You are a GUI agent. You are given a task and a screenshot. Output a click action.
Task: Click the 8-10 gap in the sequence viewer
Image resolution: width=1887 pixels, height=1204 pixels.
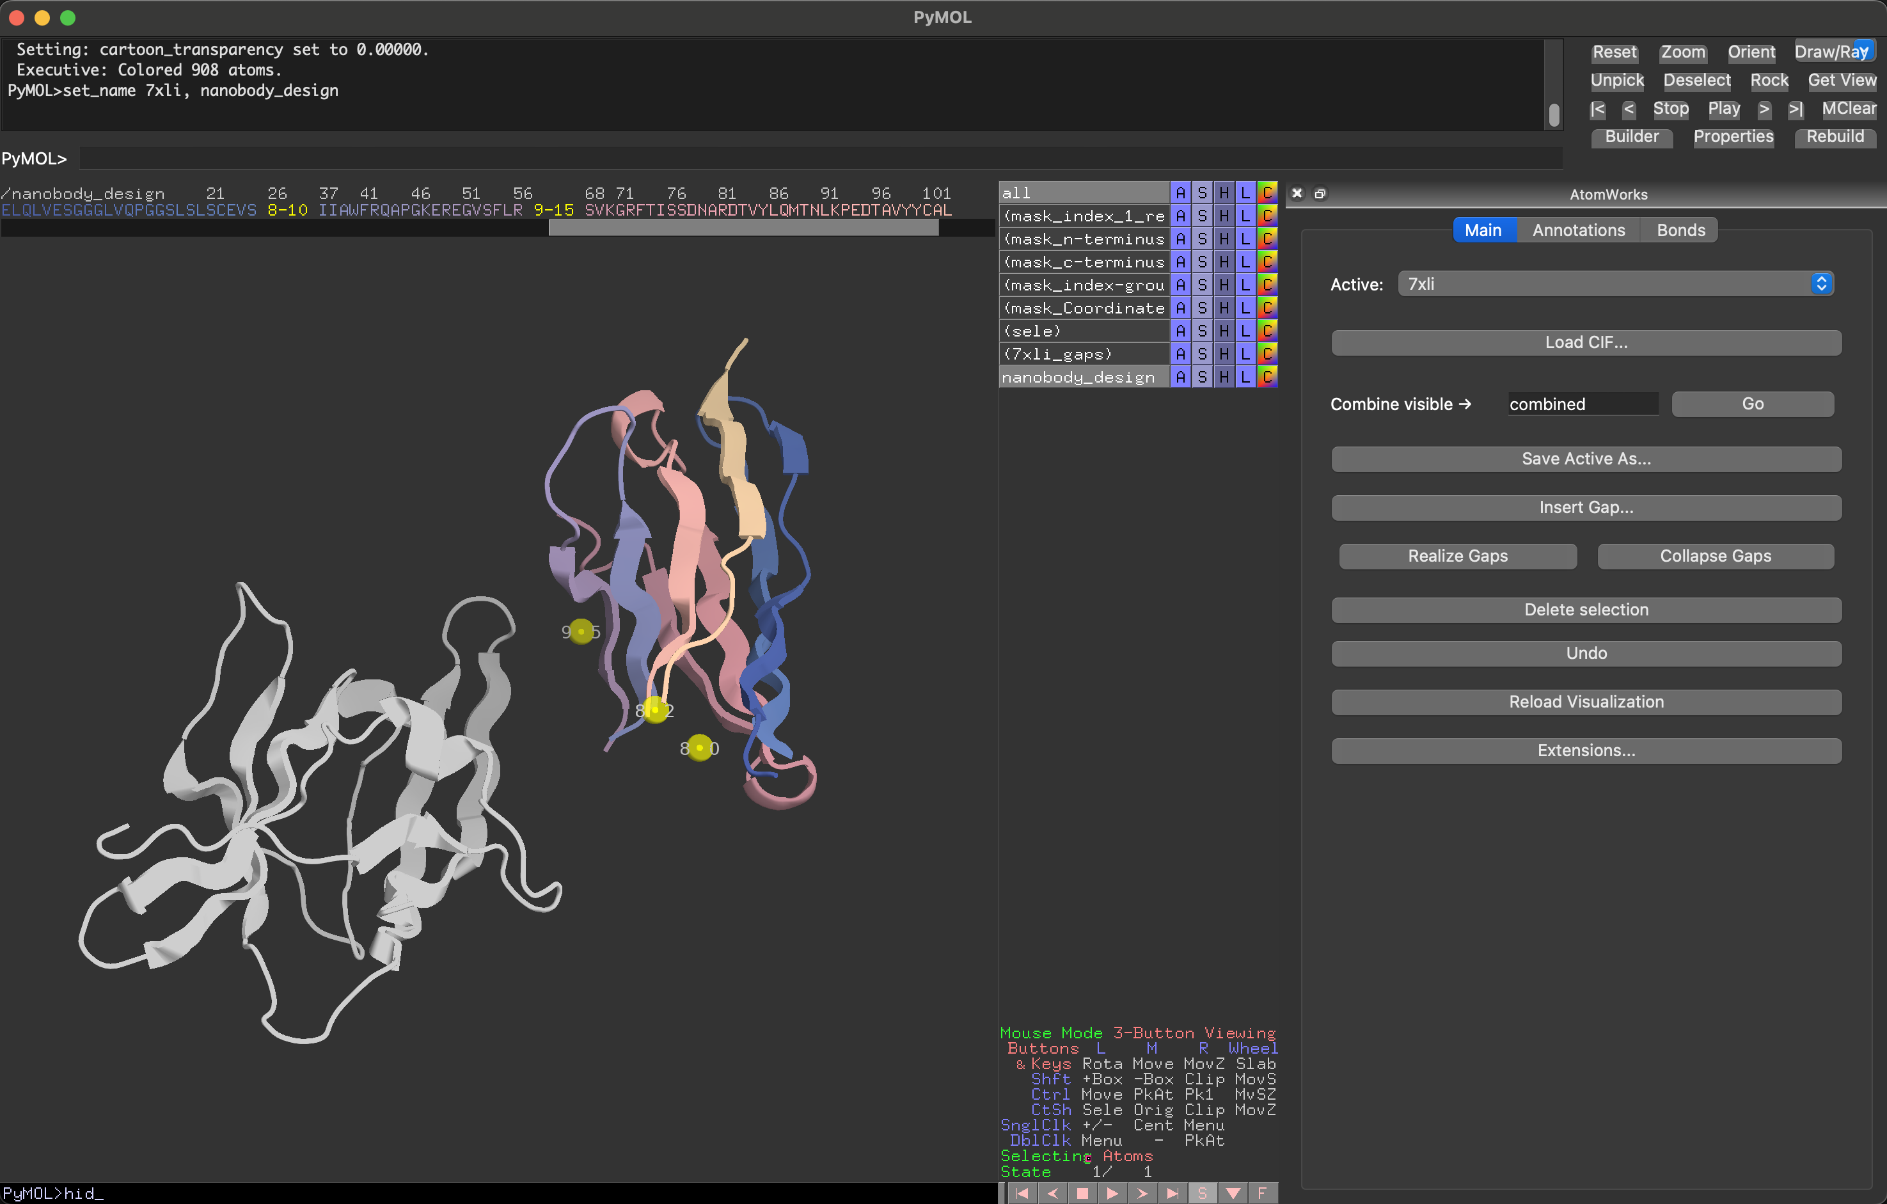287,210
